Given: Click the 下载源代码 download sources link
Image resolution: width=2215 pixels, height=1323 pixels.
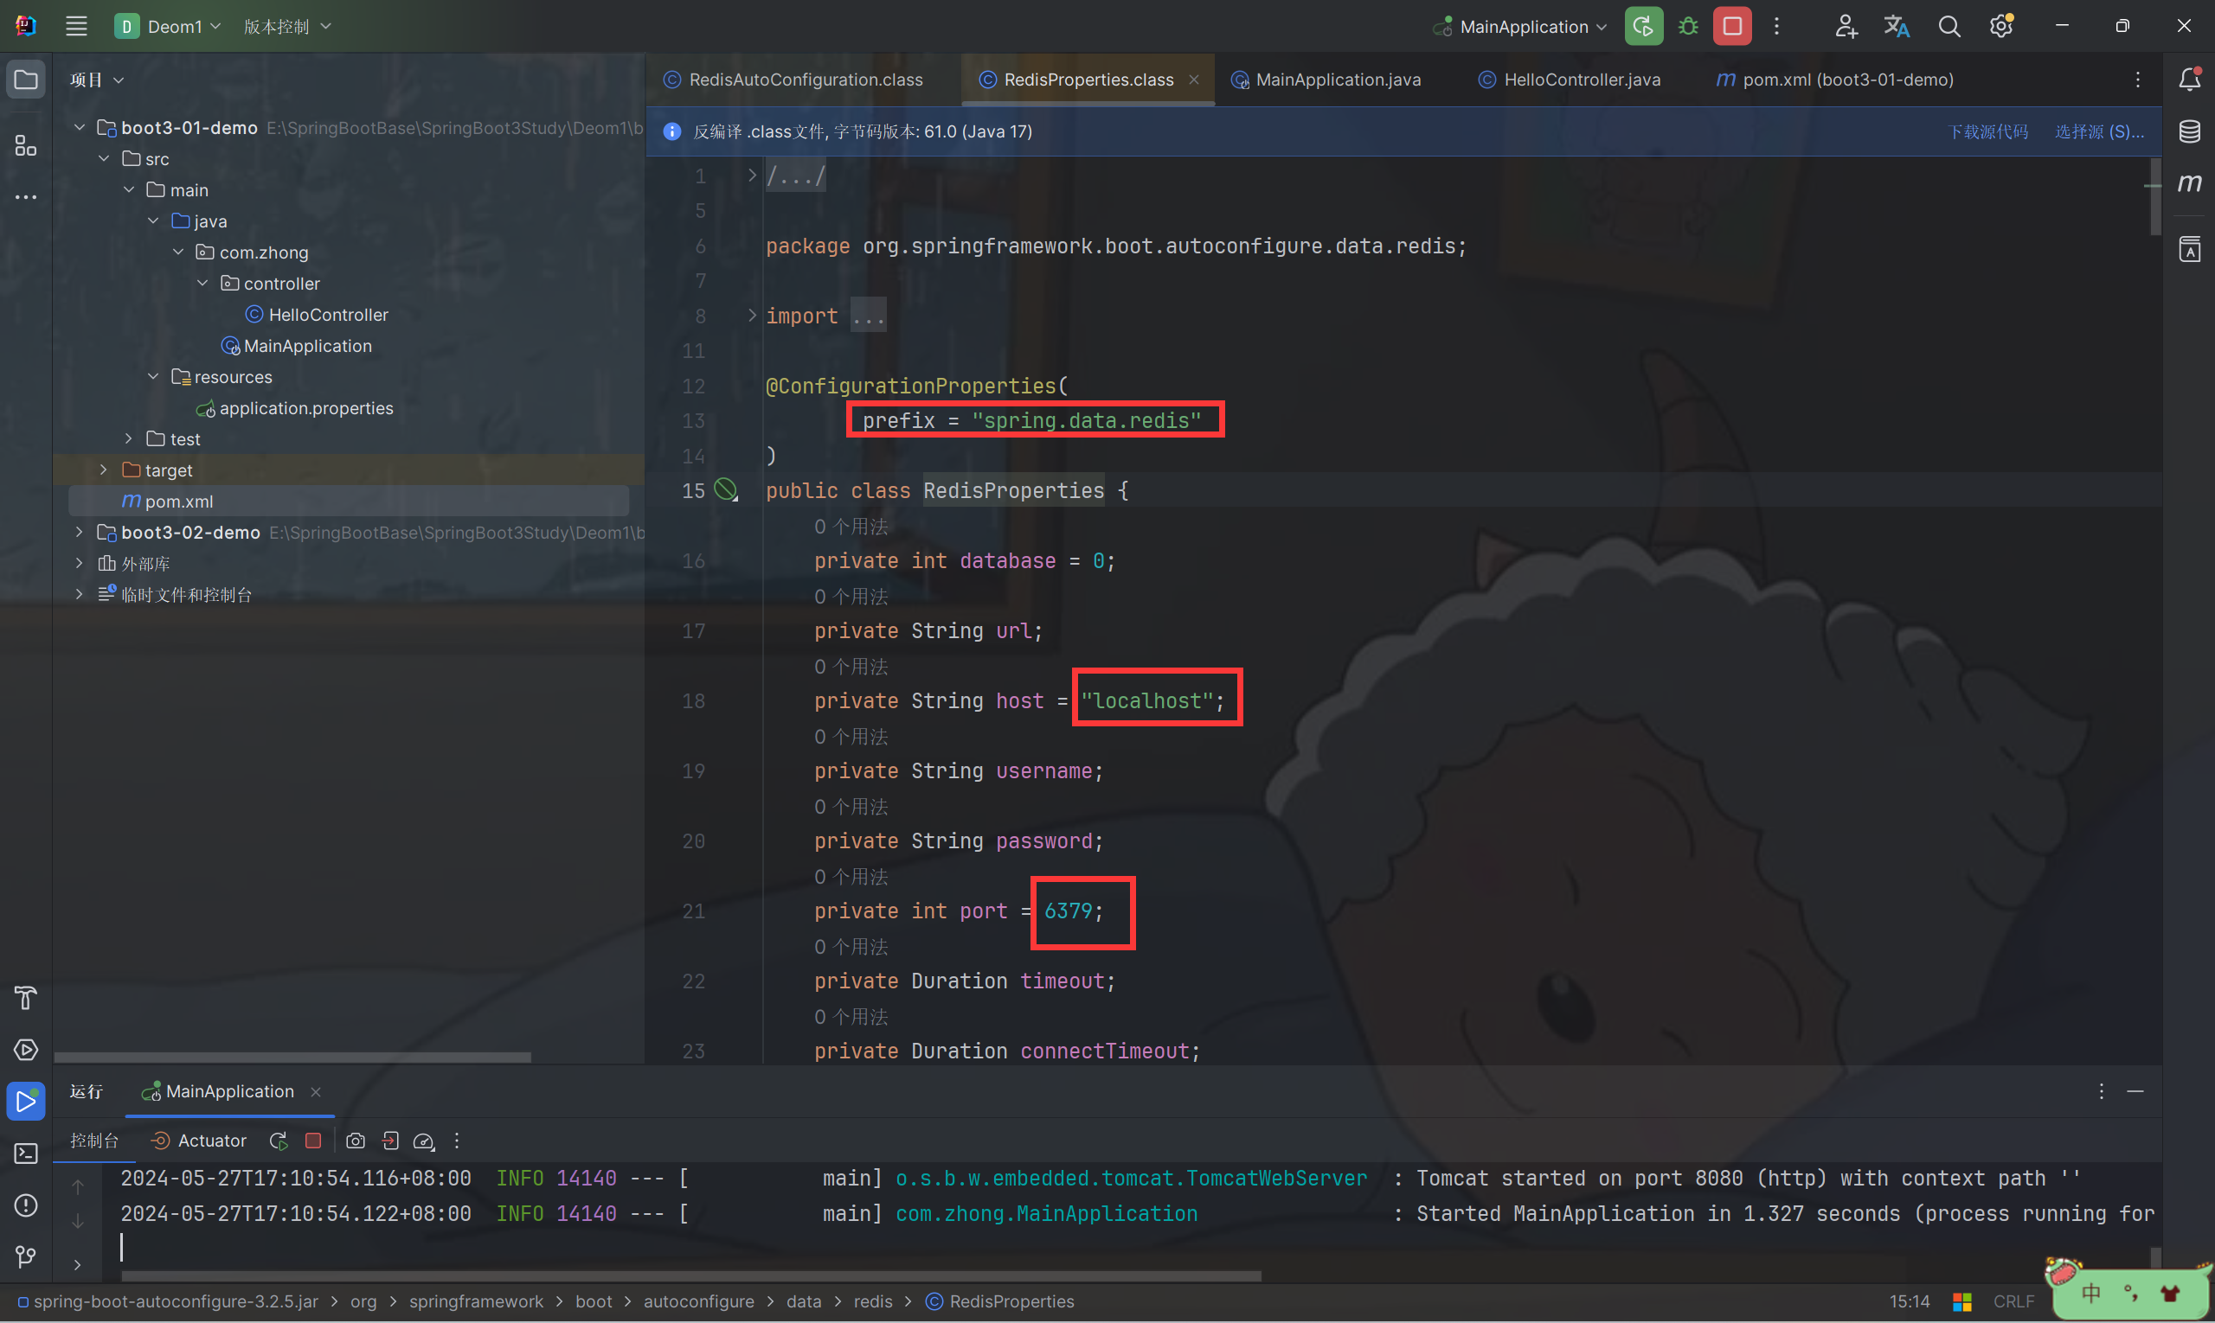Looking at the screenshot, I should (x=1987, y=132).
